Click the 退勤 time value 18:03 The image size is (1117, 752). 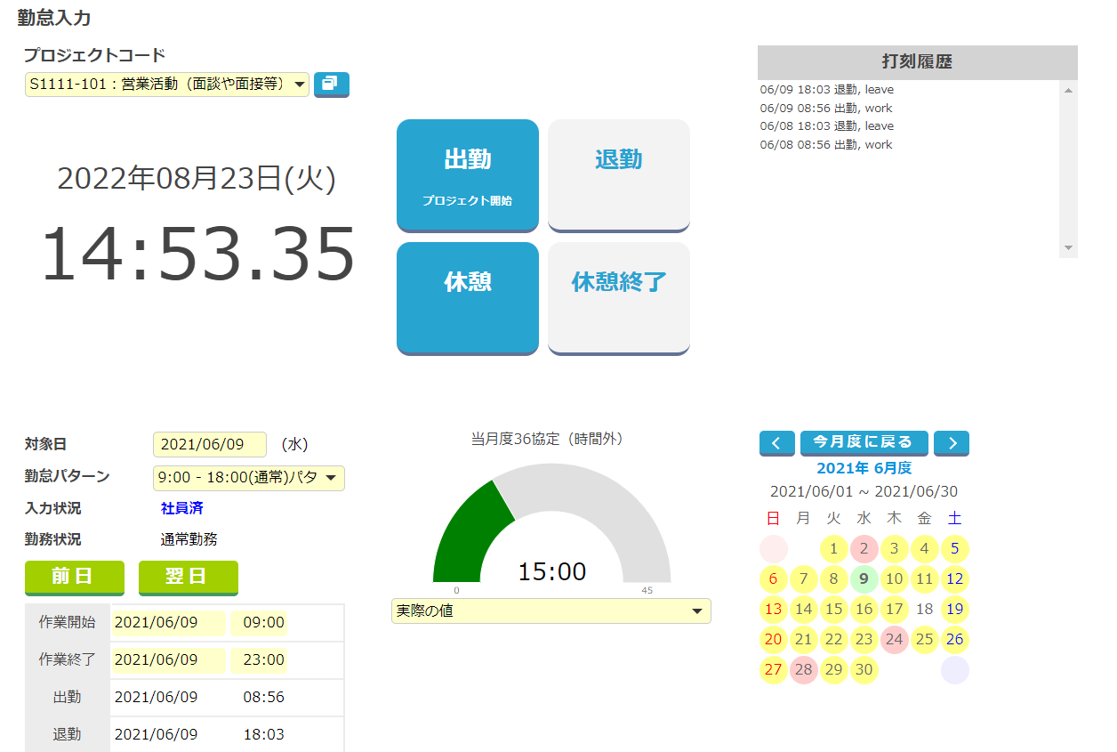[264, 734]
